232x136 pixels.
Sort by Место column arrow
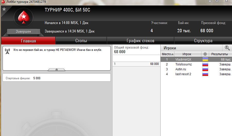[172, 54]
